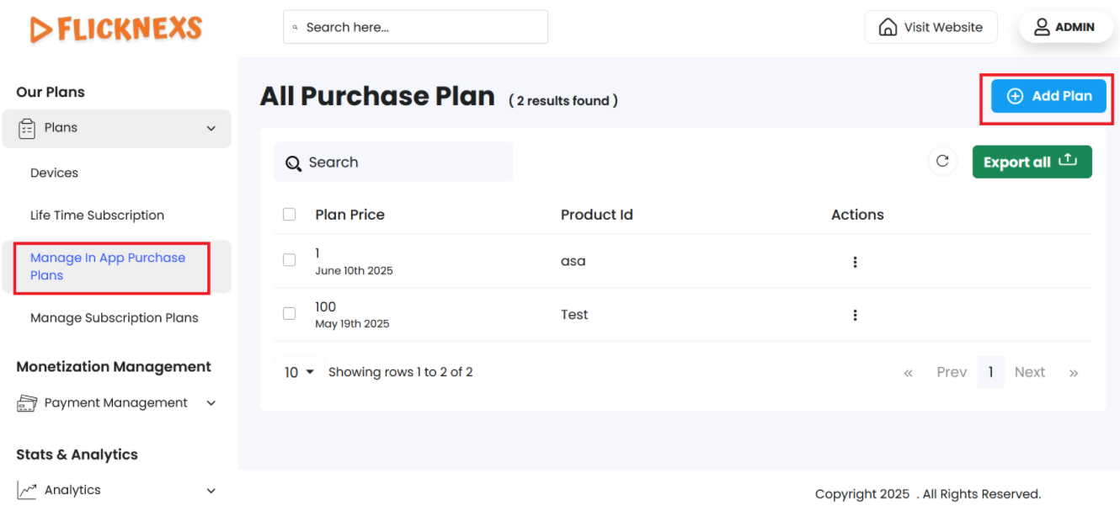1120x511 pixels.
Task: Expand the Payment Management chevron
Action: 211,403
